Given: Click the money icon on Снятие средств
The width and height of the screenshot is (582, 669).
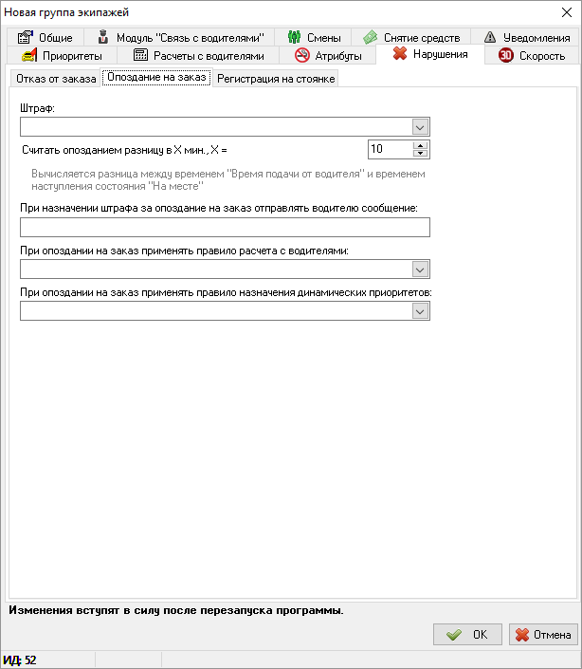Looking at the screenshot, I should pos(371,37).
